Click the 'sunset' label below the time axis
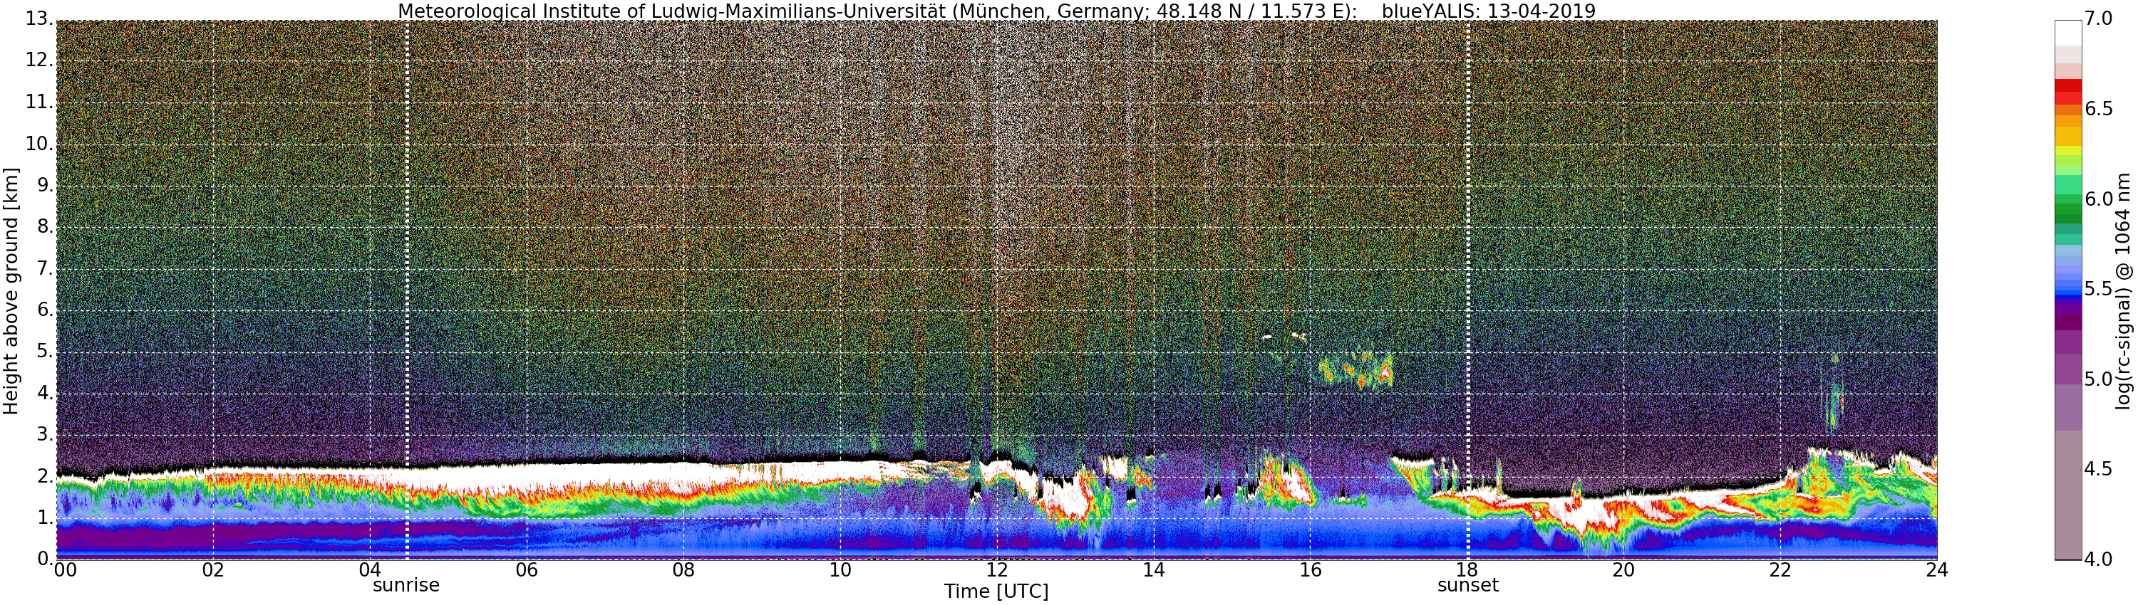This screenshot has height=605, width=2138. click(1468, 586)
